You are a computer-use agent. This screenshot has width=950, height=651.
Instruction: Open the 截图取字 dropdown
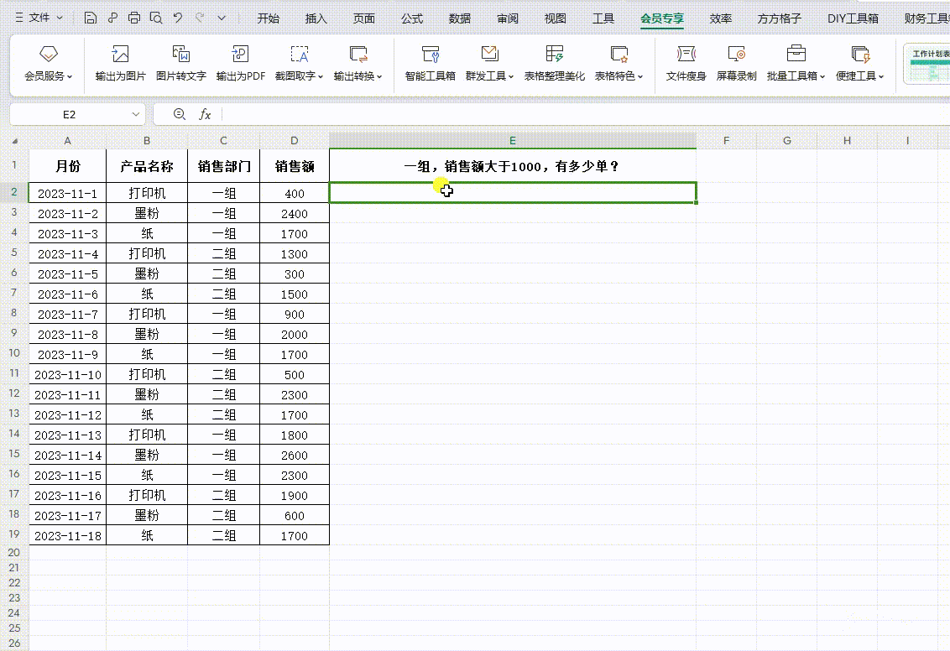300,63
